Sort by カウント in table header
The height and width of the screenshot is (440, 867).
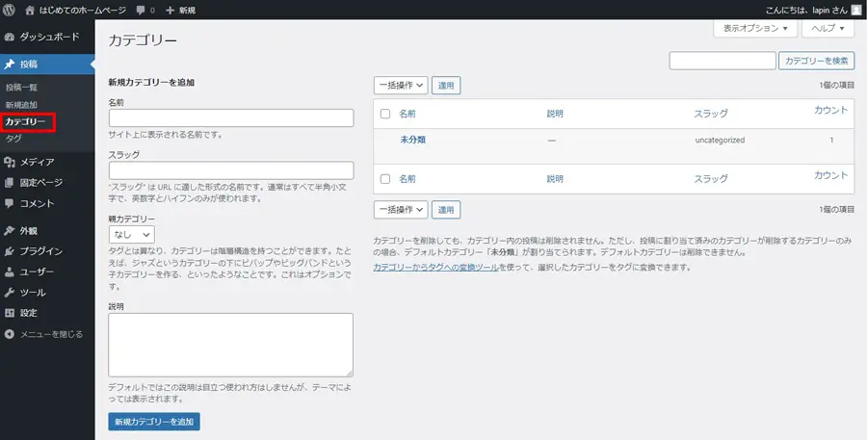(831, 110)
